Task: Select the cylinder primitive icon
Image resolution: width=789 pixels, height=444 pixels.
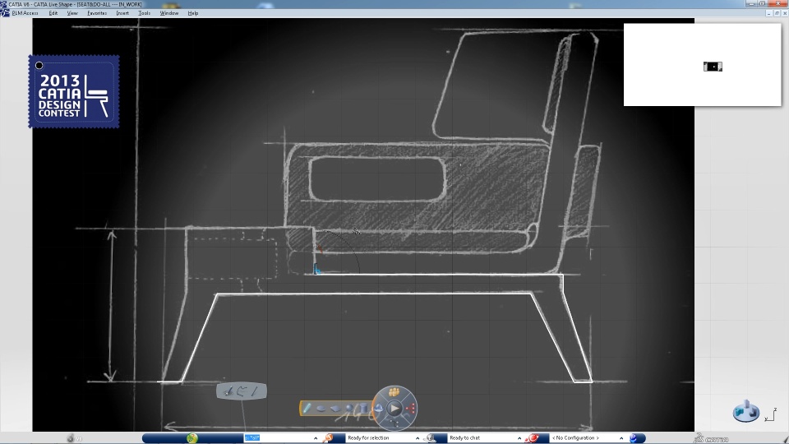Action: [362, 409]
